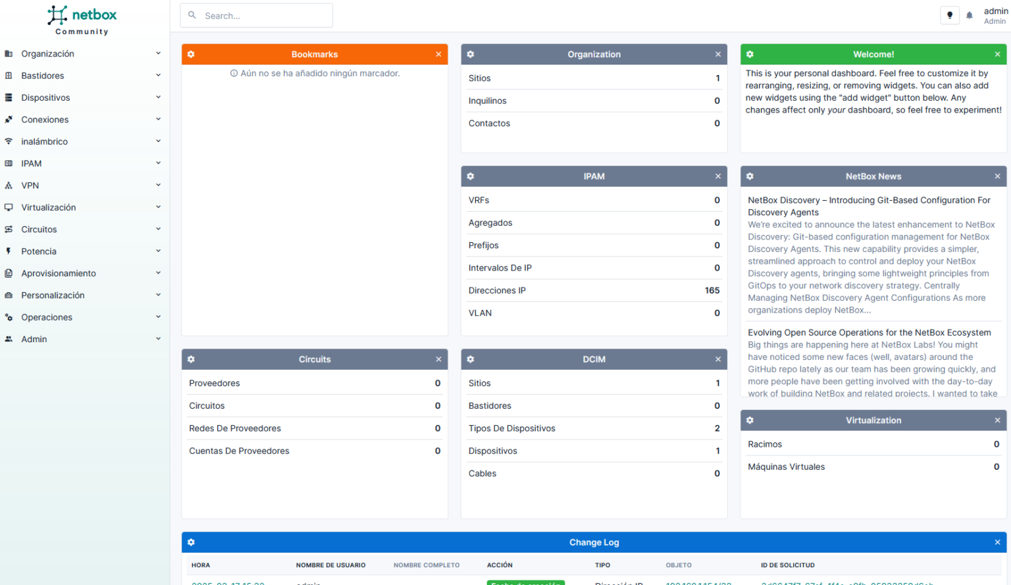
Task: Configure the DCIM widget via gear icon
Action: [x=471, y=359]
